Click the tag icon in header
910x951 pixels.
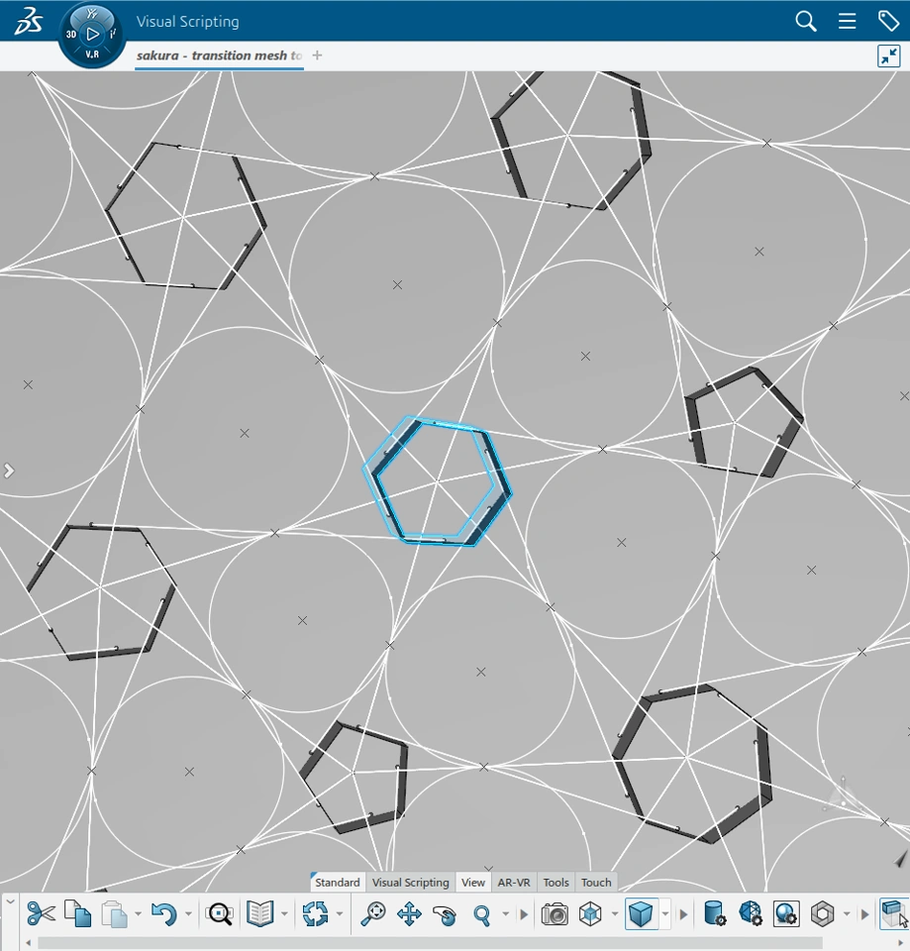coord(888,21)
